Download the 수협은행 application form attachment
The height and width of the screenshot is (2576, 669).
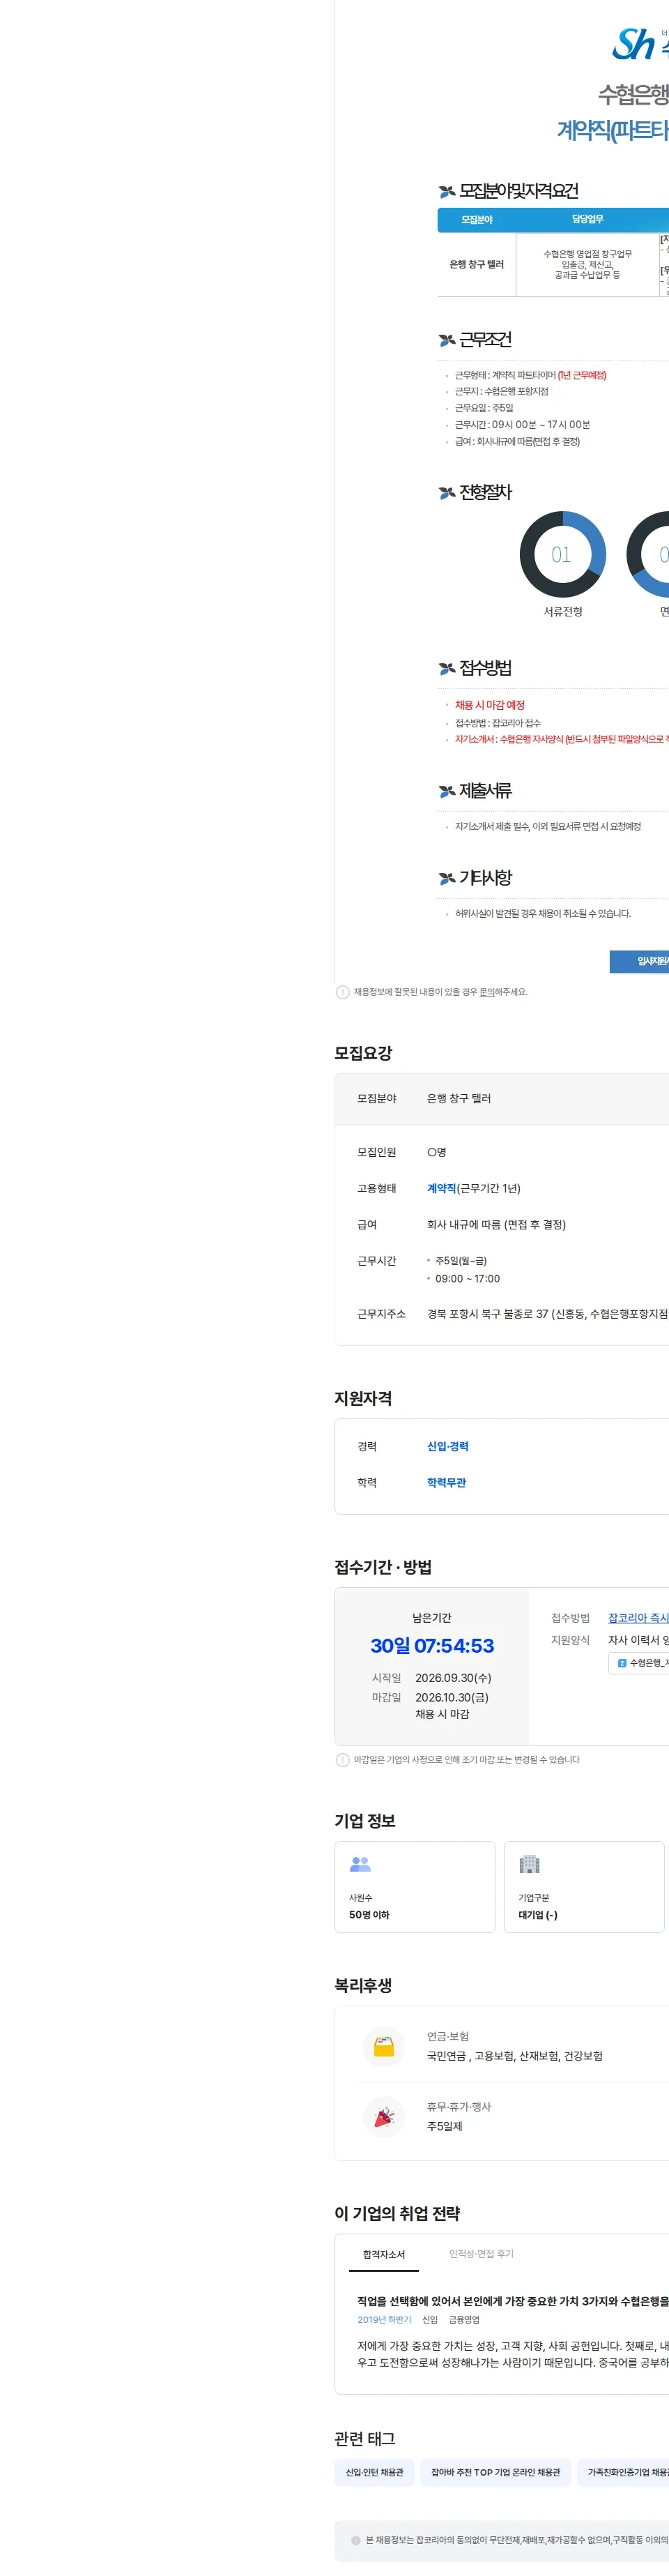pos(639,1662)
